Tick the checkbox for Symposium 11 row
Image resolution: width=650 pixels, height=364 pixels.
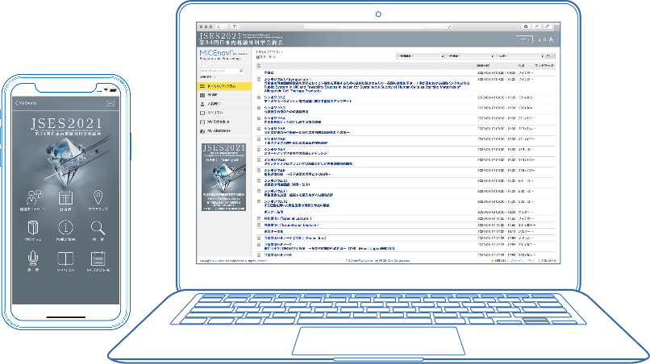pos(259,192)
